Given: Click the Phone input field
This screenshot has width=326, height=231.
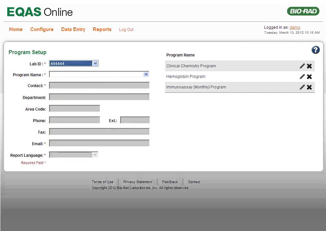Looking at the screenshot, I should (74, 120).
